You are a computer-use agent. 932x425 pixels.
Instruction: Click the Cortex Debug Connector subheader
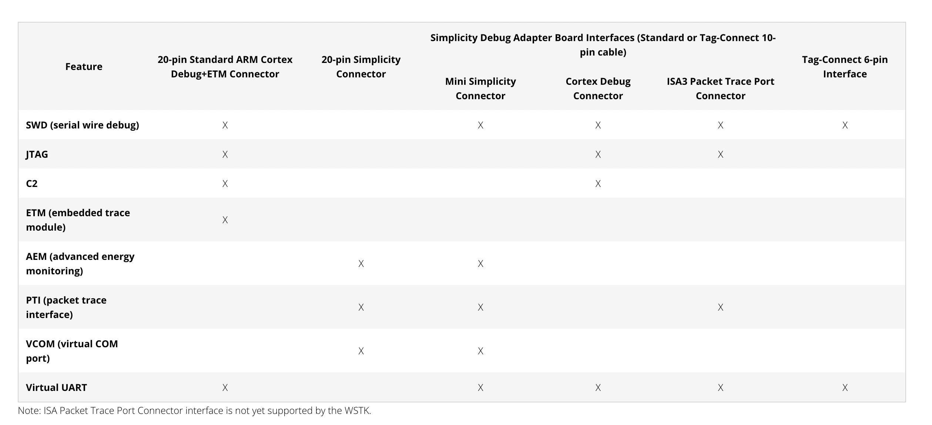(x=598, y=88)
